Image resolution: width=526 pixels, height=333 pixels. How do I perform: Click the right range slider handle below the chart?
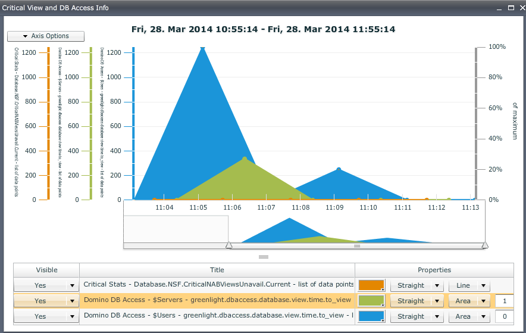tap(485, 245)
